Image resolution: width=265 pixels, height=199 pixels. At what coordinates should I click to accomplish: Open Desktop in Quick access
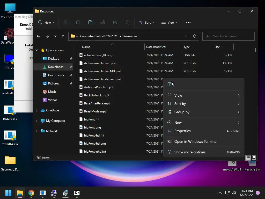tap(53, 59)
